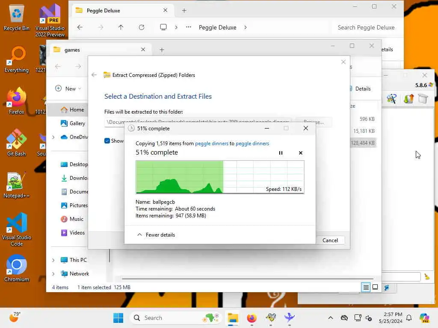Toggle Show extracted files checkbox

pyautogui.click(x=107, y=141)
